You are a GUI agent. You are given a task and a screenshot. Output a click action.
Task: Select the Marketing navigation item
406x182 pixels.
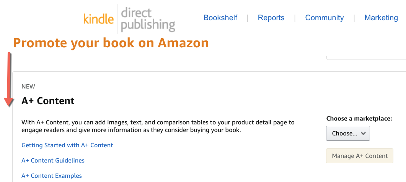pos(381,18)
